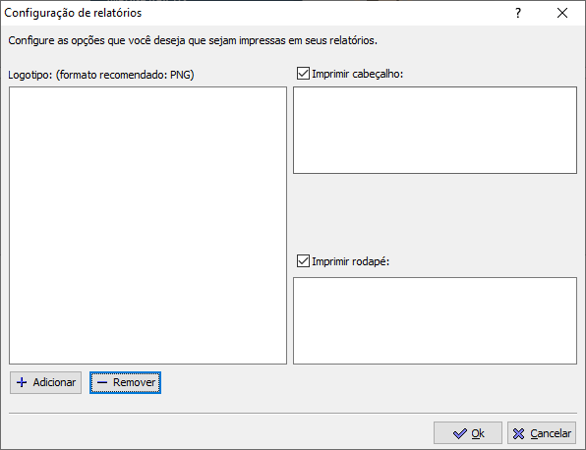Click the Imprimir rodapé label text
The image size is (586, 450).
(351, 261)
